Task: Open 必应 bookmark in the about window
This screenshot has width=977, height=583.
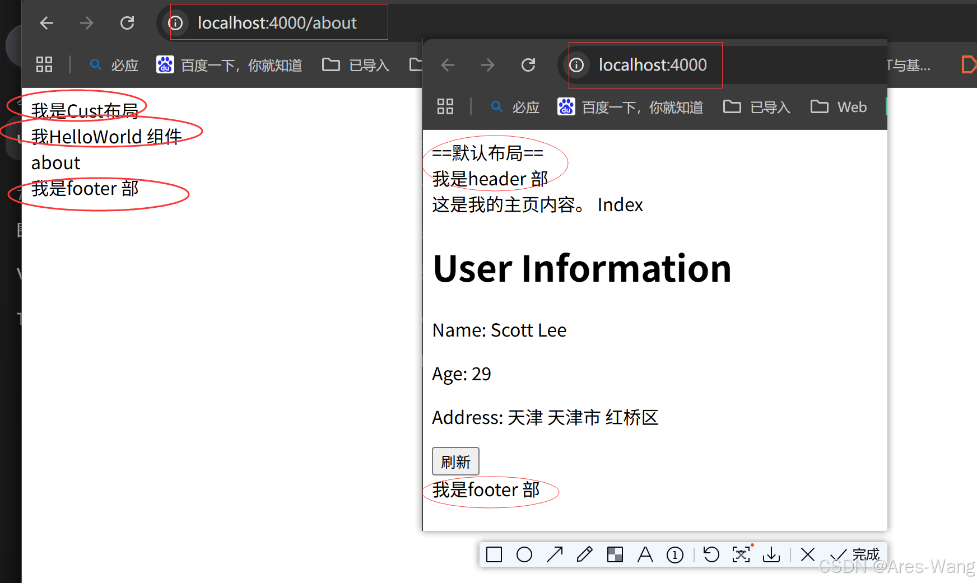Action: (x=114, y=65)
